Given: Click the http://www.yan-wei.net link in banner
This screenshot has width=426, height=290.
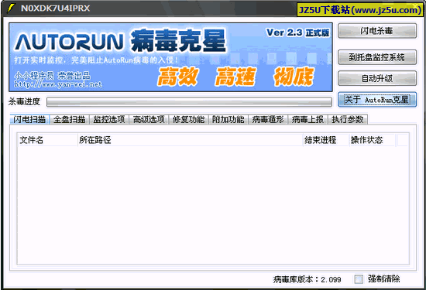Looking at the screenshot, I should coord(58,84).
